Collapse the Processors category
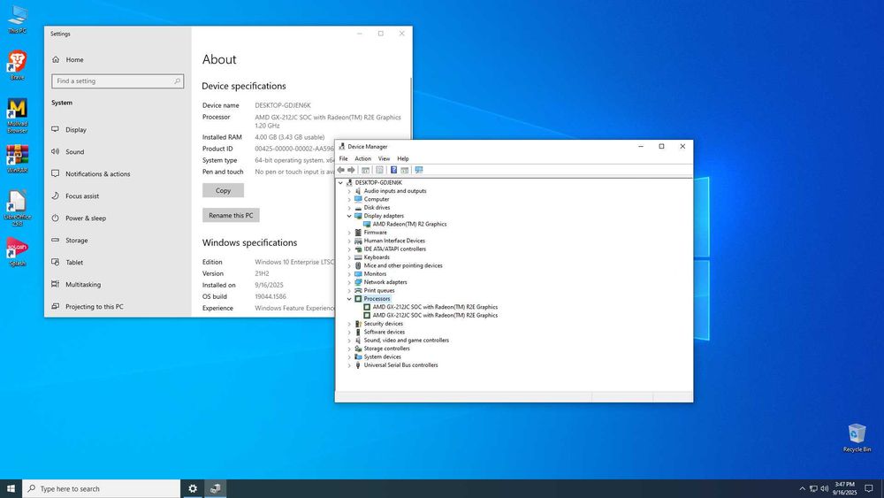Image resolution: width=884 pixels, height=498 pixels. 349,299
